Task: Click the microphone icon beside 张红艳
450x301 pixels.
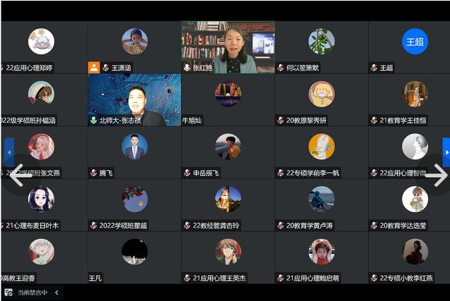Action: (187, 68)
